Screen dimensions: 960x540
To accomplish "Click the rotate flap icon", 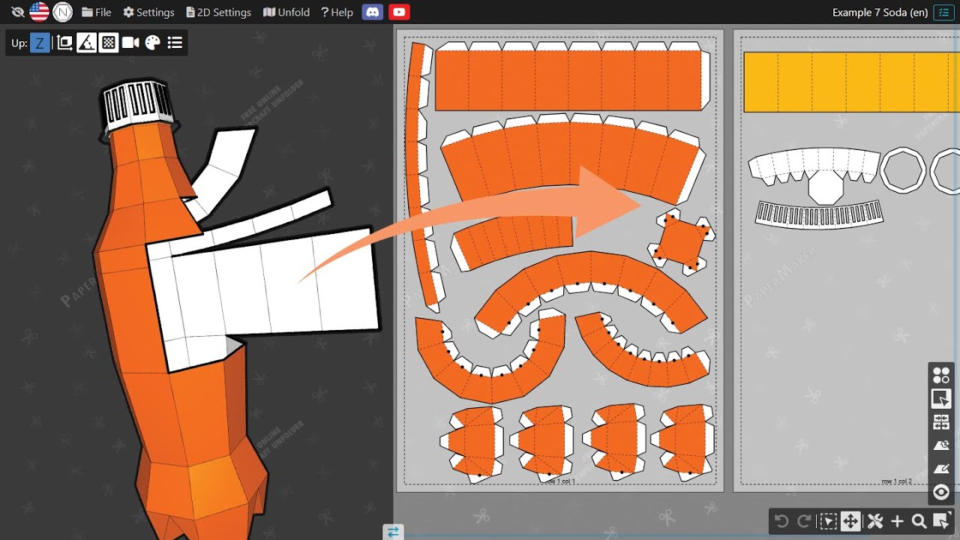I will pos(940,445).
